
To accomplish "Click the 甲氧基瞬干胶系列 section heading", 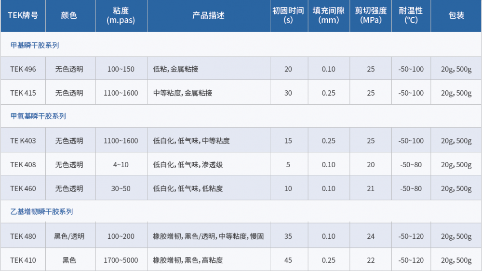I will click(x=38, y=116).
